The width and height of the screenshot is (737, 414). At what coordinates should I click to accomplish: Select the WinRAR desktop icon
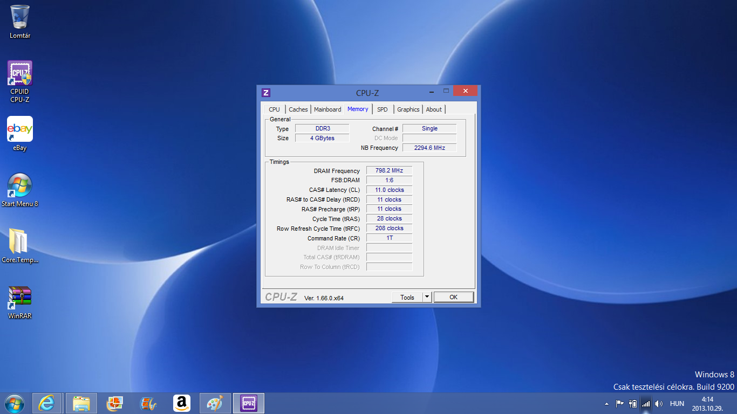(20, 296)
